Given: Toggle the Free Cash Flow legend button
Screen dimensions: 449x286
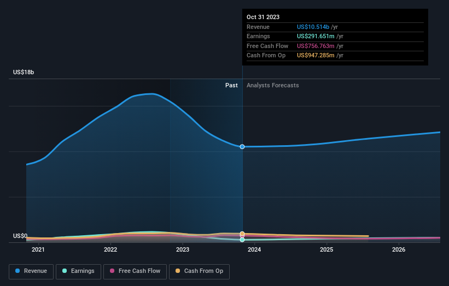Looking at the screenshot, I should tap(135, 271).
